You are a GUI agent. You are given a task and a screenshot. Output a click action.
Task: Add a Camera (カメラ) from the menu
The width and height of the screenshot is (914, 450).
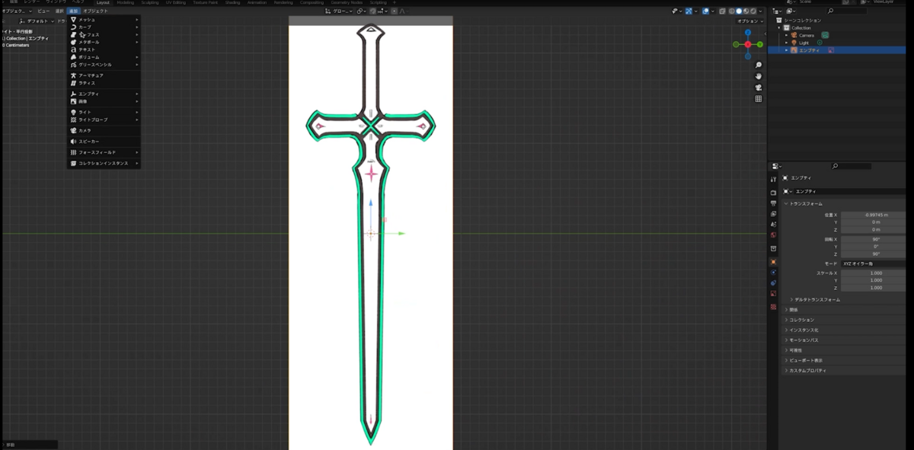[104, 130]
